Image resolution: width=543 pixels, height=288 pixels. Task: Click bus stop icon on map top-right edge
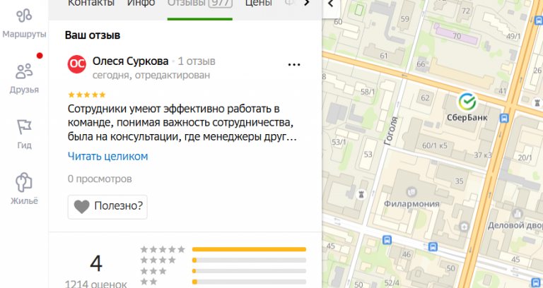[539, 20]
